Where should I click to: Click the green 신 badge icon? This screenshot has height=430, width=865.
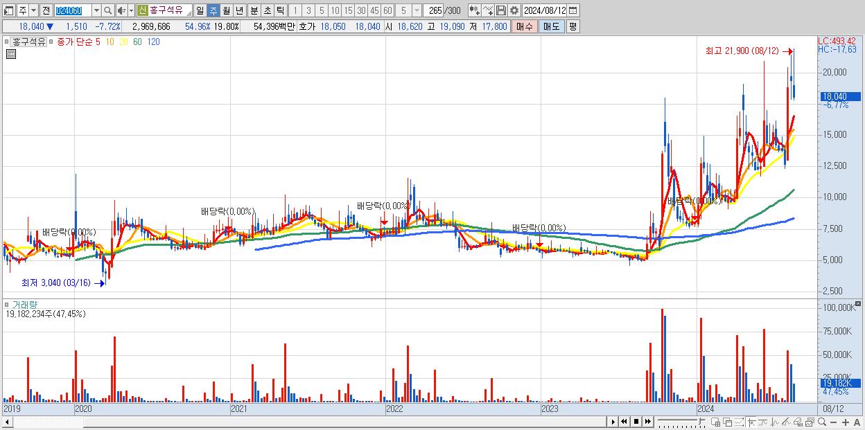click(x=142, y=10)
